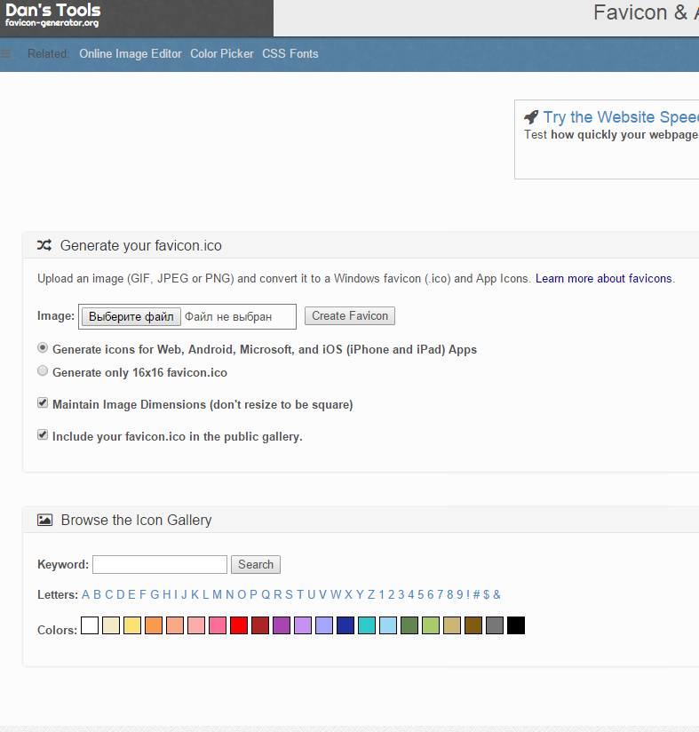Browse icons starting with letter A
Screen dimensions: 699x732
(86, 595)
